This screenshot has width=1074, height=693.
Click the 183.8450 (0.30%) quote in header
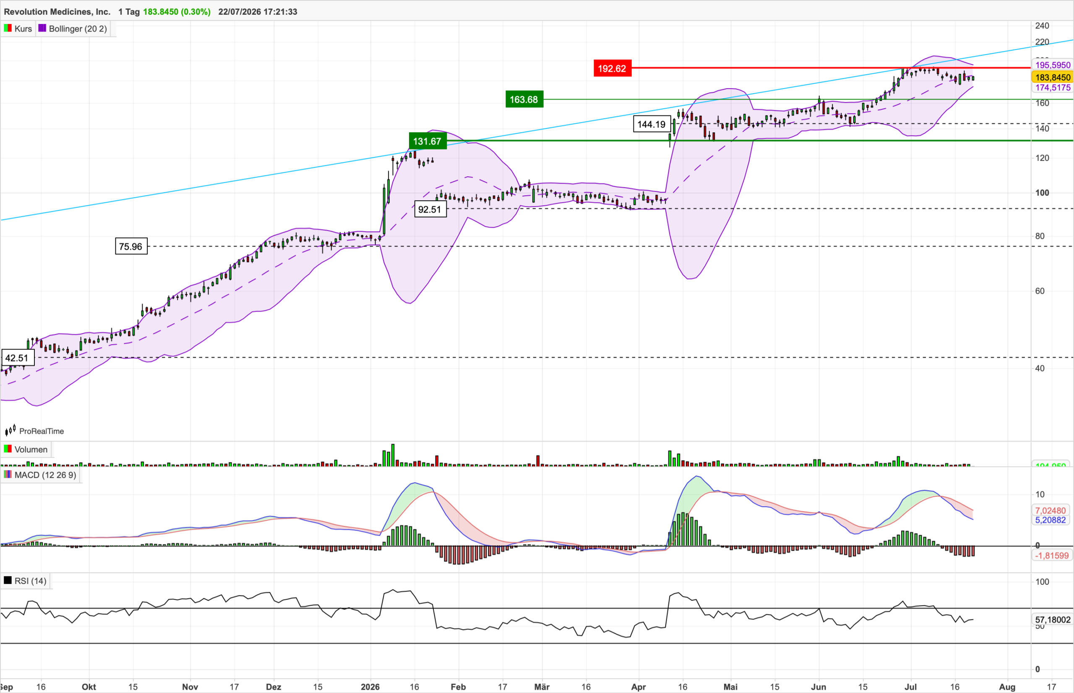(177, 12)
